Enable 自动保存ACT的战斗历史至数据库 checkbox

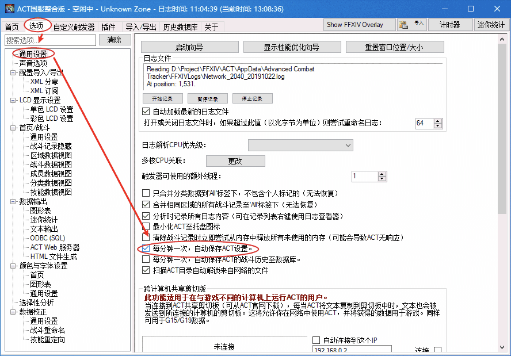coord(146,259)
